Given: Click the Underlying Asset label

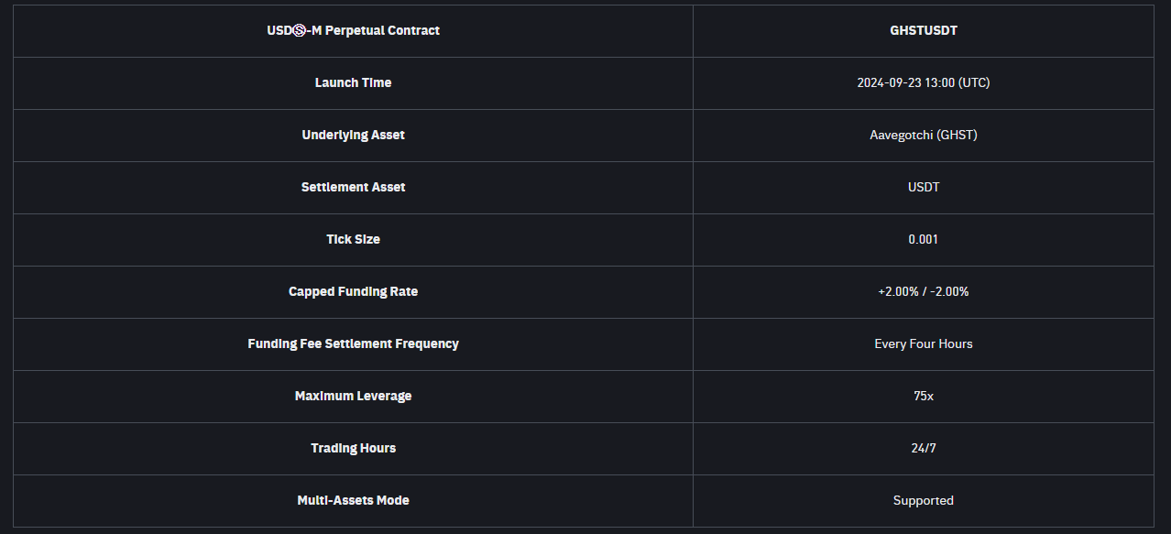Looking at the screenshot, I should 353,135.
